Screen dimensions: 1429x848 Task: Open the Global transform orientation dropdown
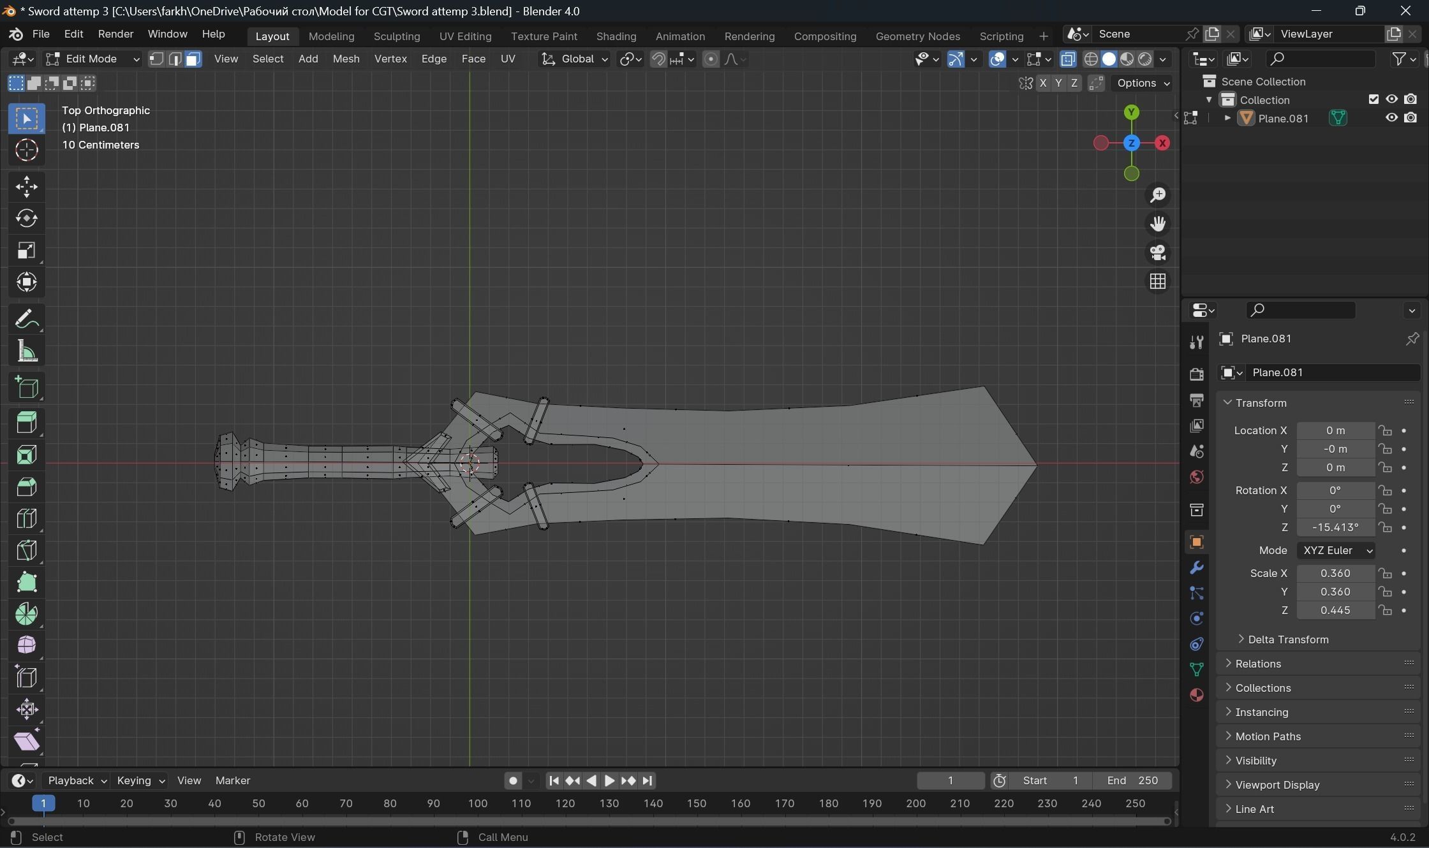[574, 59]
